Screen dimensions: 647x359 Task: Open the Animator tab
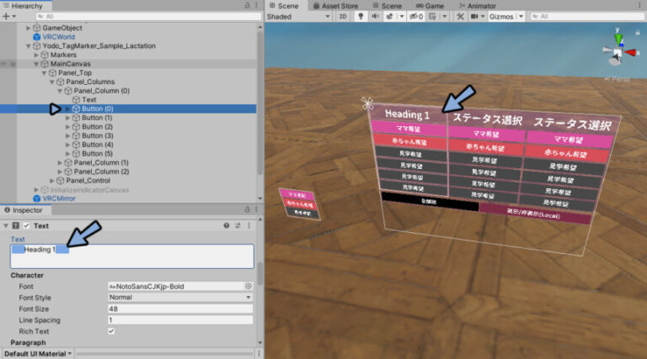pyautogui.click(x=477, y=6)
